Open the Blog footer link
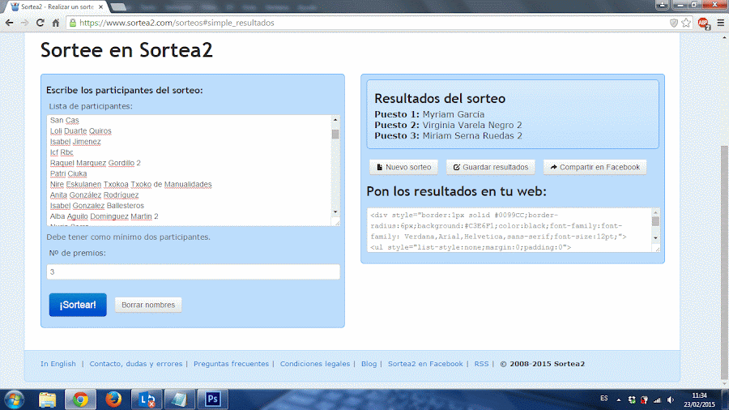729x410 pixels. [x=369, y=364]
